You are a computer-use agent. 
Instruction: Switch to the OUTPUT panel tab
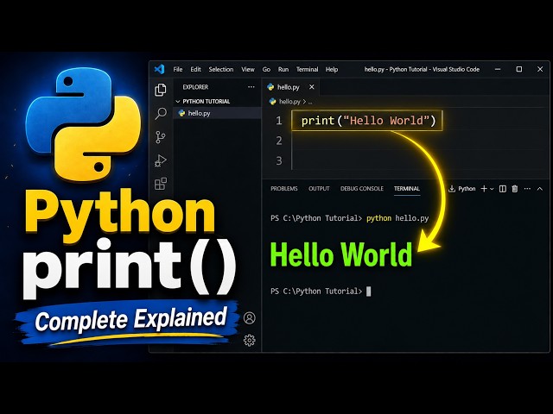pyautogui.click(x=319, y=189)
